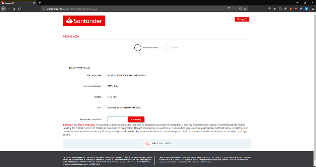The image size is (316, 167).
Task: Click the red shield extension icon
Action: [296, 9]
